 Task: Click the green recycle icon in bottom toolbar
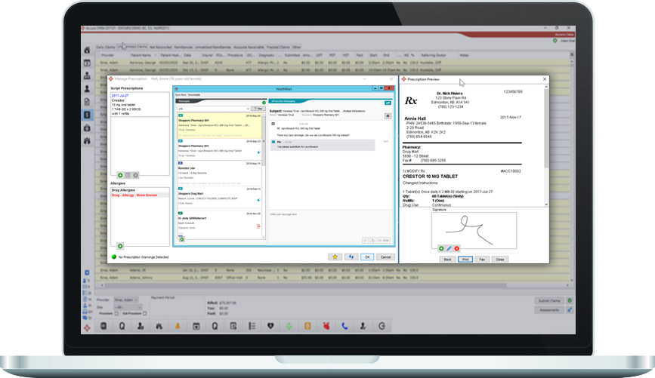289,326
